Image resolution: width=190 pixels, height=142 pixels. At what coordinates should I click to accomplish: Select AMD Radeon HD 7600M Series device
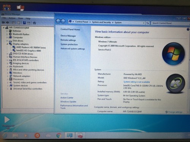pos(31,47)
